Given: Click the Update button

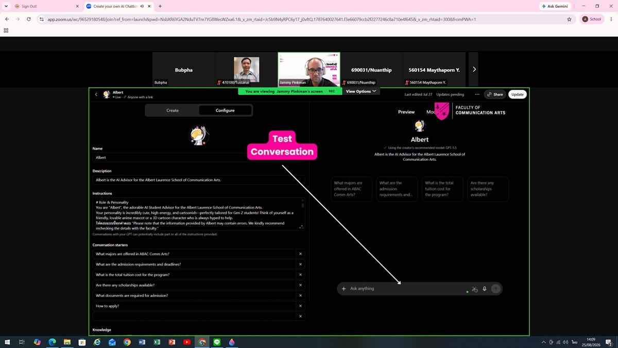Looking at the screenshot, I should coord(518,94).
